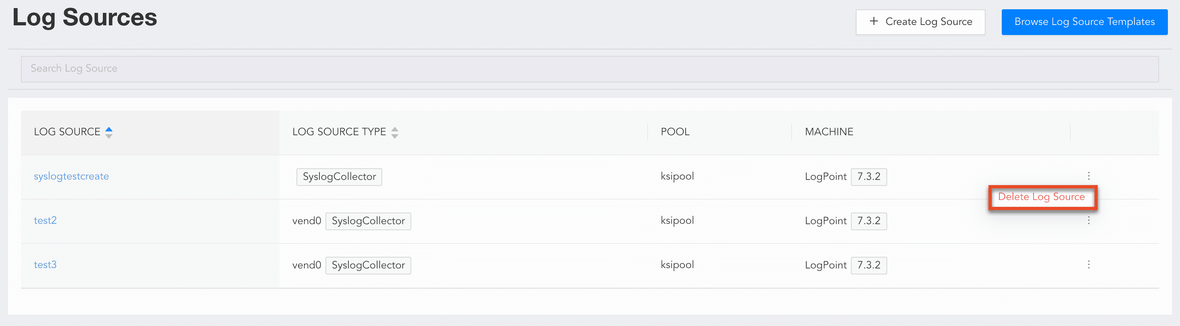
Task: Click SyslogCollector tag in test2 row
Action: [x=368, y=221]
